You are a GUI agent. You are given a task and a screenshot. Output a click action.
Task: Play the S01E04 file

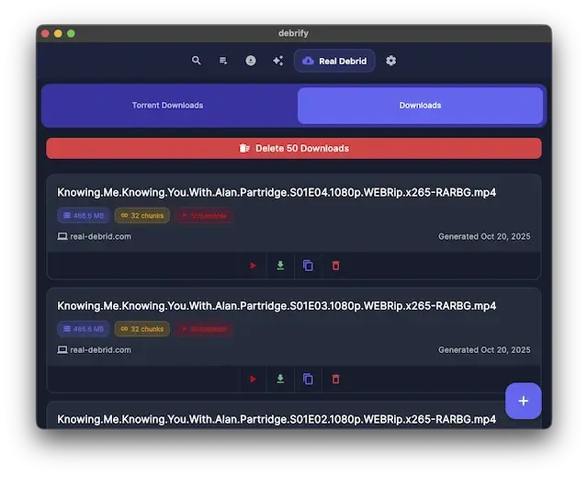254,266
